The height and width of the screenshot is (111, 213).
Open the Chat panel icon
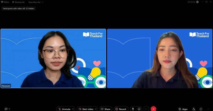[x=201, y=109]
